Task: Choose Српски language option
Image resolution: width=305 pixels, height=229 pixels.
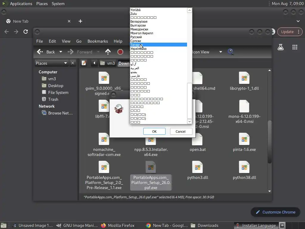Action: pyautogui.click(x=158, y=41)
